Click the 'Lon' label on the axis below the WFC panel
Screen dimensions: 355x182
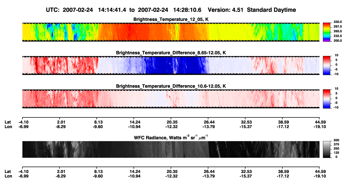pyautogui.click(x=8, y=176)
